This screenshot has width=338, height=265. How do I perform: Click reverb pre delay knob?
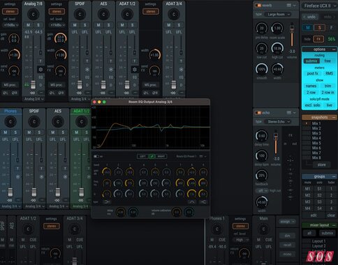point(262,28)
